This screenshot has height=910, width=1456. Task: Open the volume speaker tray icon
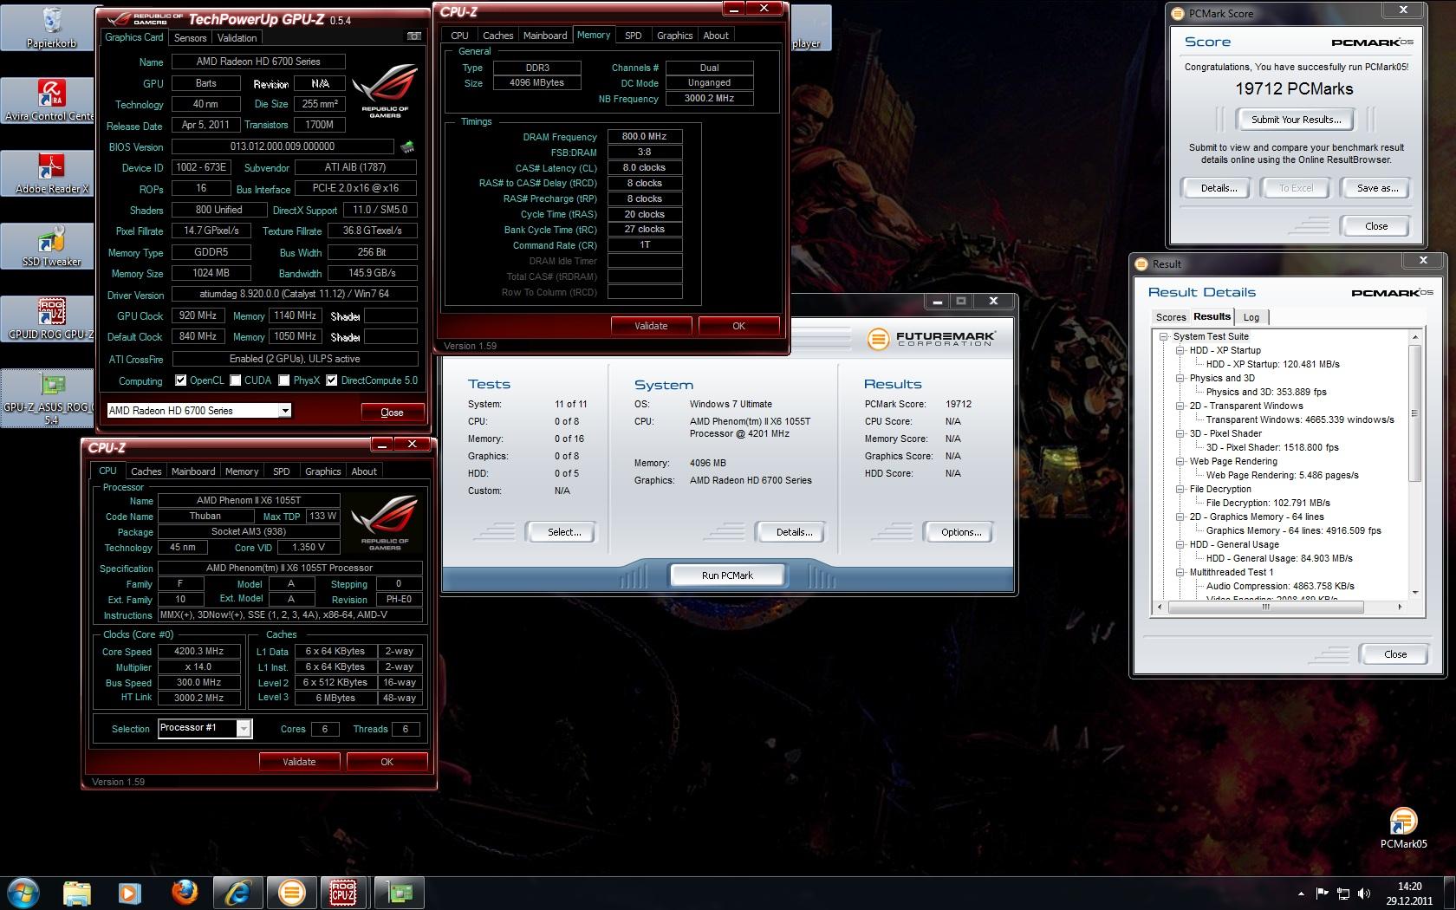1364,894
